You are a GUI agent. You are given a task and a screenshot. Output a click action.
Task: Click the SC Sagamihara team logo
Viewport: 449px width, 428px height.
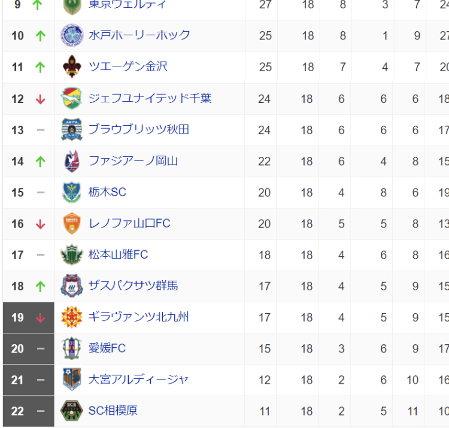coord(71,411)
